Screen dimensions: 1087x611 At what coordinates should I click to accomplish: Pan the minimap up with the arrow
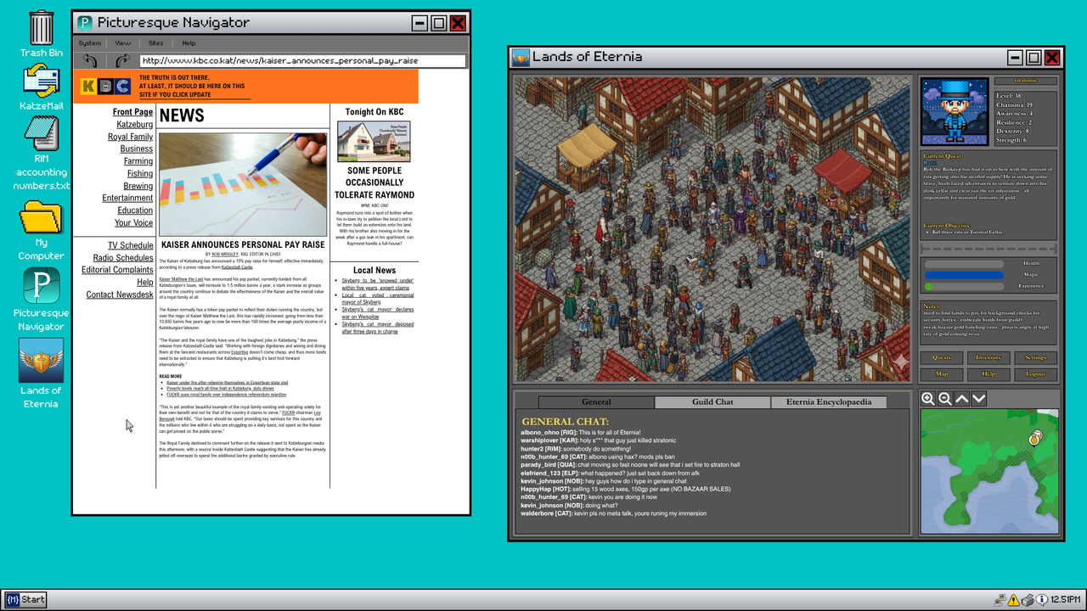click(x=962, y=399)
